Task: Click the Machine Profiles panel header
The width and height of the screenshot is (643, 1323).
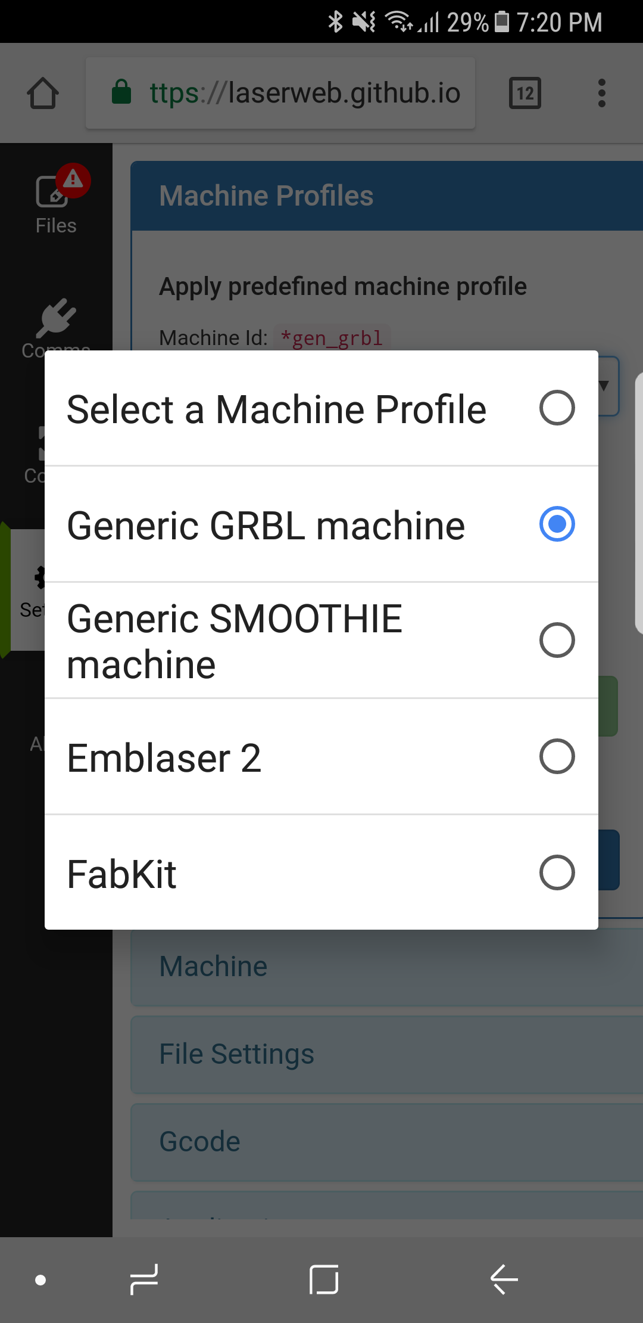Action: (387, 196)
